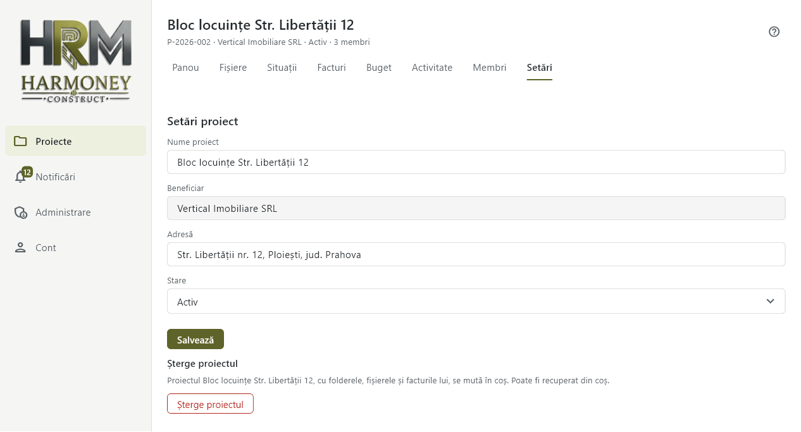
Task: Expand the Stare chevron arrow
Action: click(770, 301)
